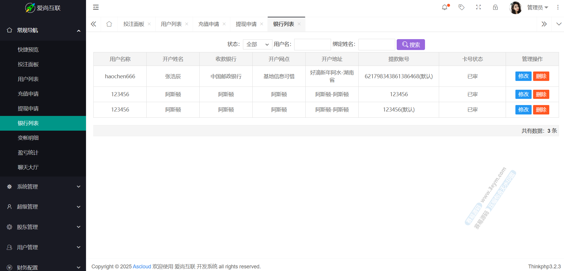Expand the 股东管理 sidebar section
This screenshot has height=271, width=564.
click(x=43, y=227)
